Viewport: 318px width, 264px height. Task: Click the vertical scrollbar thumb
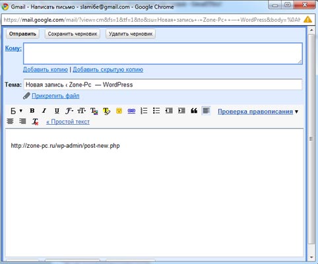tap(311, 139)
